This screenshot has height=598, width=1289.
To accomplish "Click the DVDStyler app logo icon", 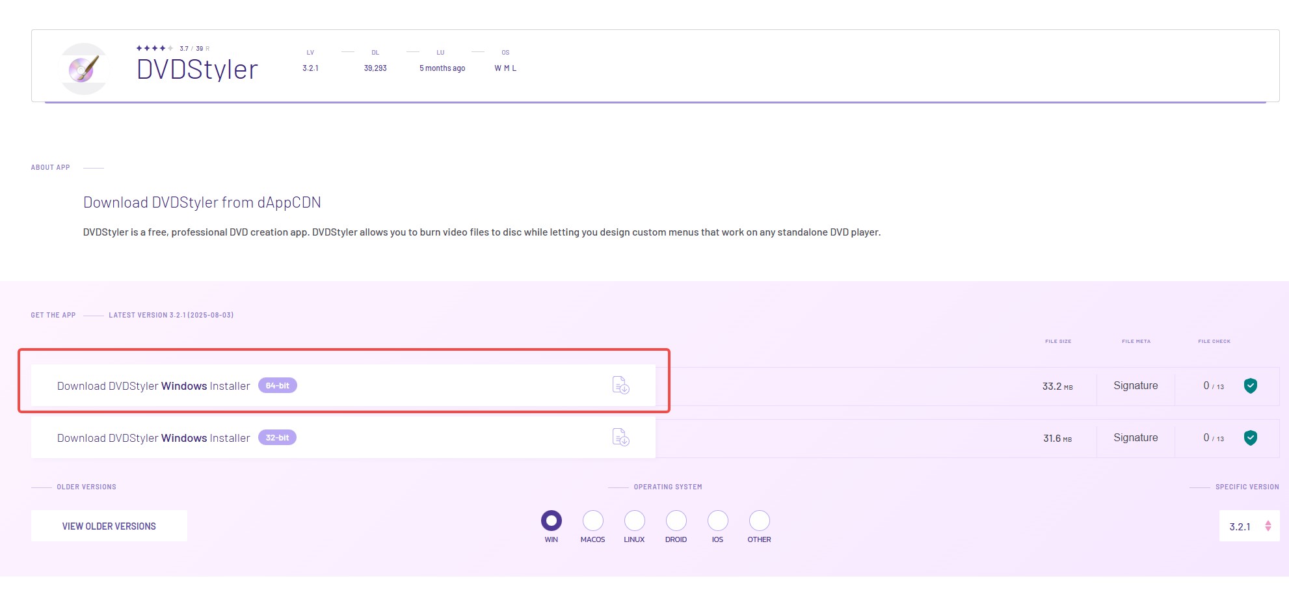I will tap(84, 68).
